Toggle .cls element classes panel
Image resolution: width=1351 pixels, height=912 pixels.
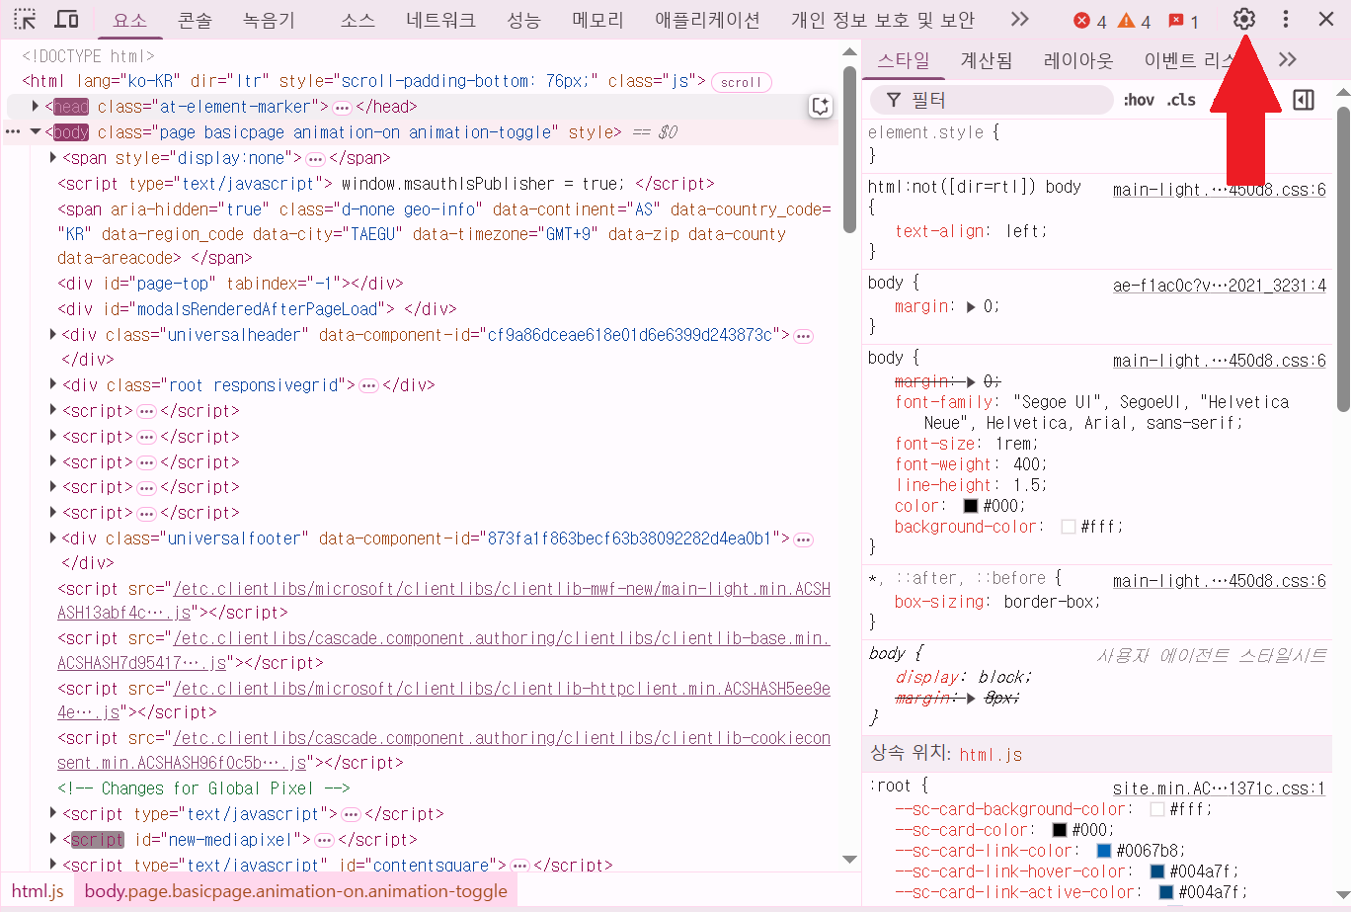coord(1181,100)
